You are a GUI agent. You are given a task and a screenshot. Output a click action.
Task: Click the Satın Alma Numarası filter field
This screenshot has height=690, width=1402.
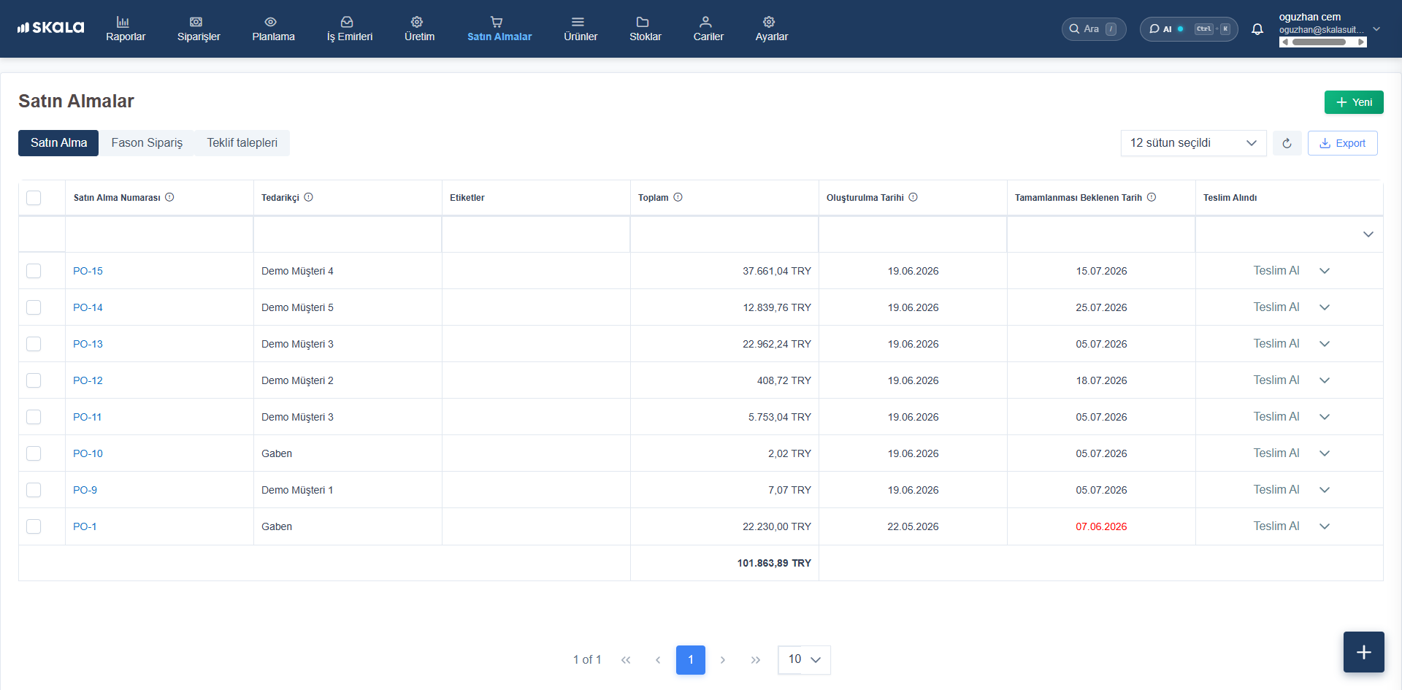[159, 234]
